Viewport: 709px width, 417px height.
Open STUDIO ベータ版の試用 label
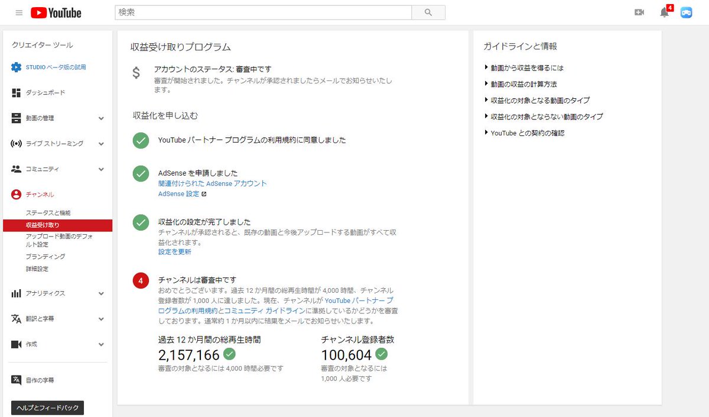[56, 67]
